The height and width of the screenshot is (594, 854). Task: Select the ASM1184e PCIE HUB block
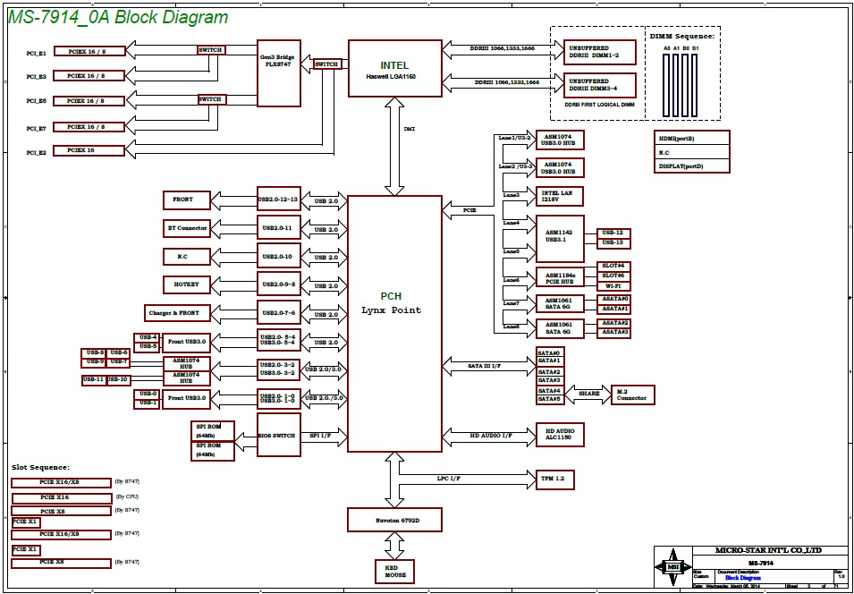click(x=560, y=278)
